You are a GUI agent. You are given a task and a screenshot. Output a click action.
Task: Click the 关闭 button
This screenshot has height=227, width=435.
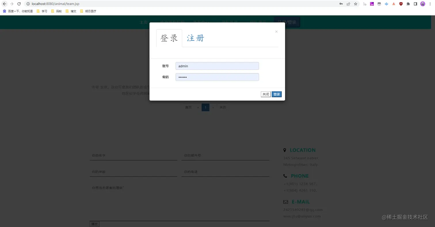266,94
